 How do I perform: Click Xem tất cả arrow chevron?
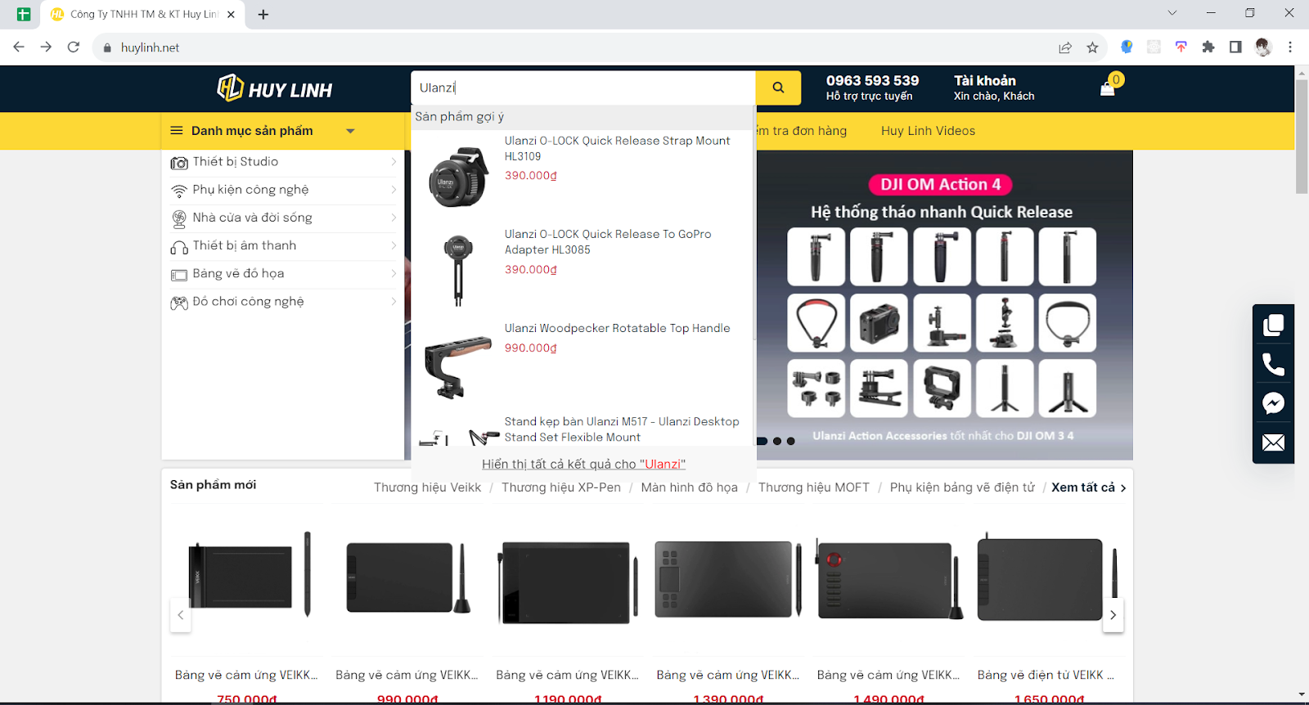coord(1123,488)
